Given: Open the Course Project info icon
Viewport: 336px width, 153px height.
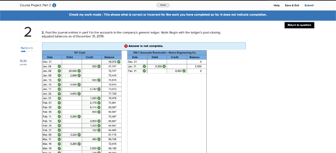Looking at the screenshot, I should tap(54, 5).
